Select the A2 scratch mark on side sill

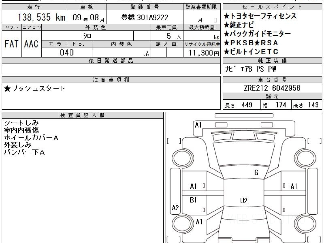click(x=175, y=208)
